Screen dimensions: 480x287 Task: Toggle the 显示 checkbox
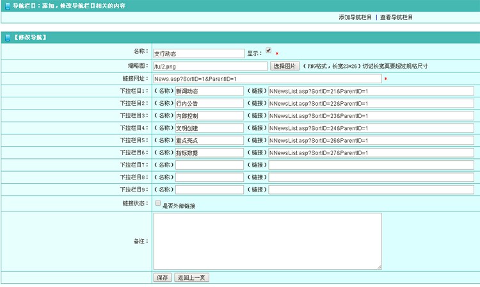pyautogui.click(x=269, y=51)
